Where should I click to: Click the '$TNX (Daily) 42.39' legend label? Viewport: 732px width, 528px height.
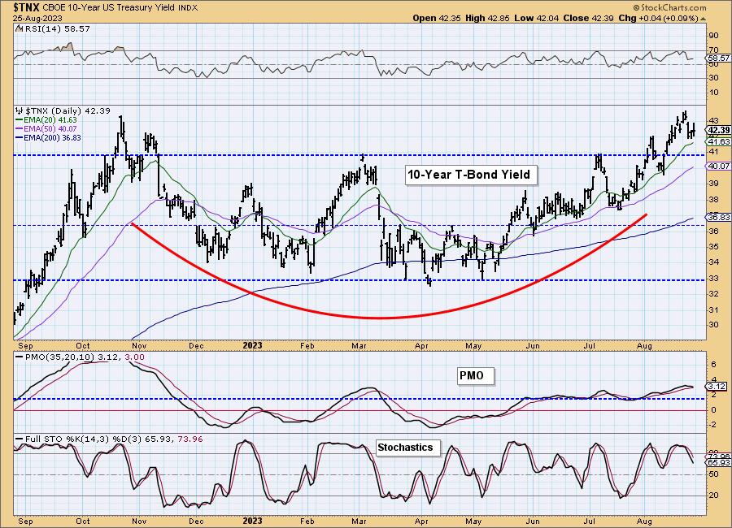[68, 111]
